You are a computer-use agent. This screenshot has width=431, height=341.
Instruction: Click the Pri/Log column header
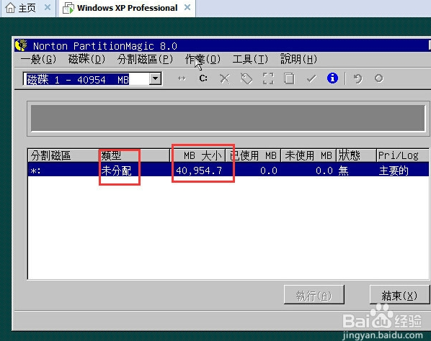point(402,155)
